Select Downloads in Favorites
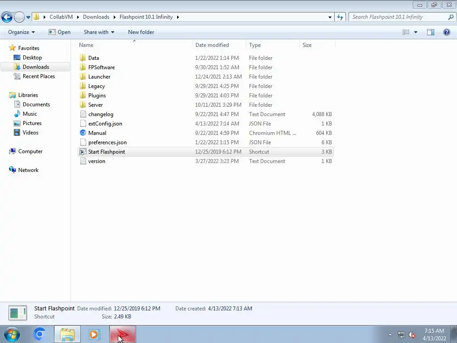Viewport: 457px width, 343px height. tap(36, 67)
